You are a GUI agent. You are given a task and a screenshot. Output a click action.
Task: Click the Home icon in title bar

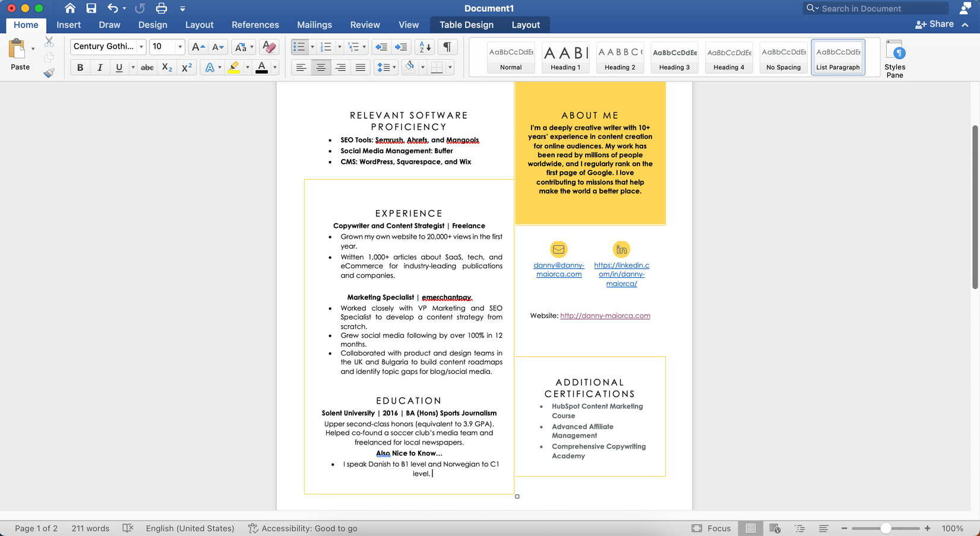70,8
